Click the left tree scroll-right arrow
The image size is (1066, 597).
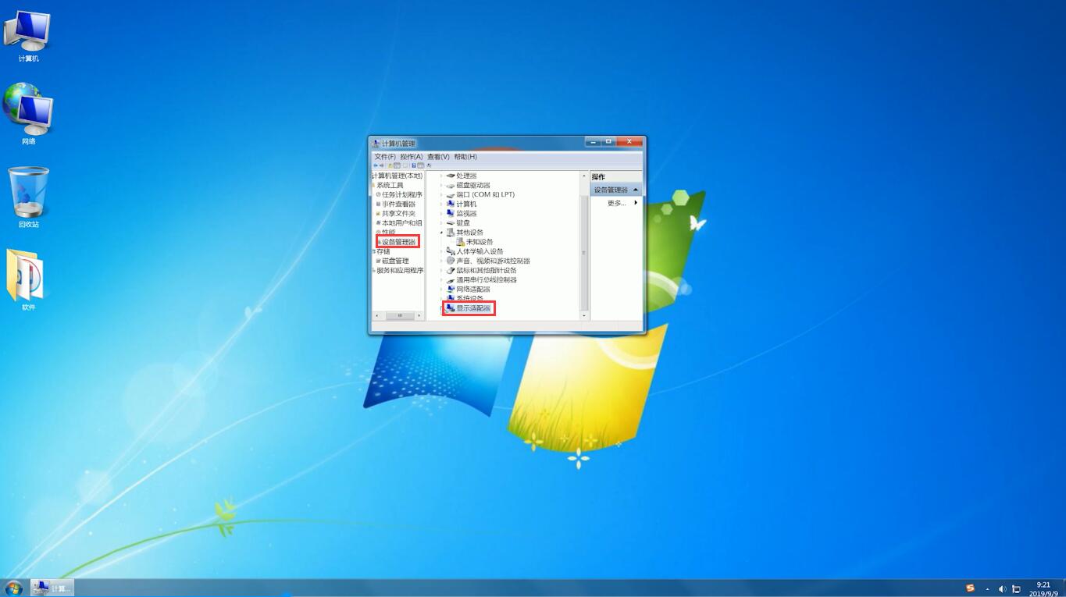(419, 315)
